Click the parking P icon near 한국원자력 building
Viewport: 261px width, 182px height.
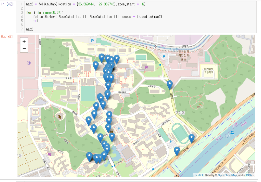point(164,56)
